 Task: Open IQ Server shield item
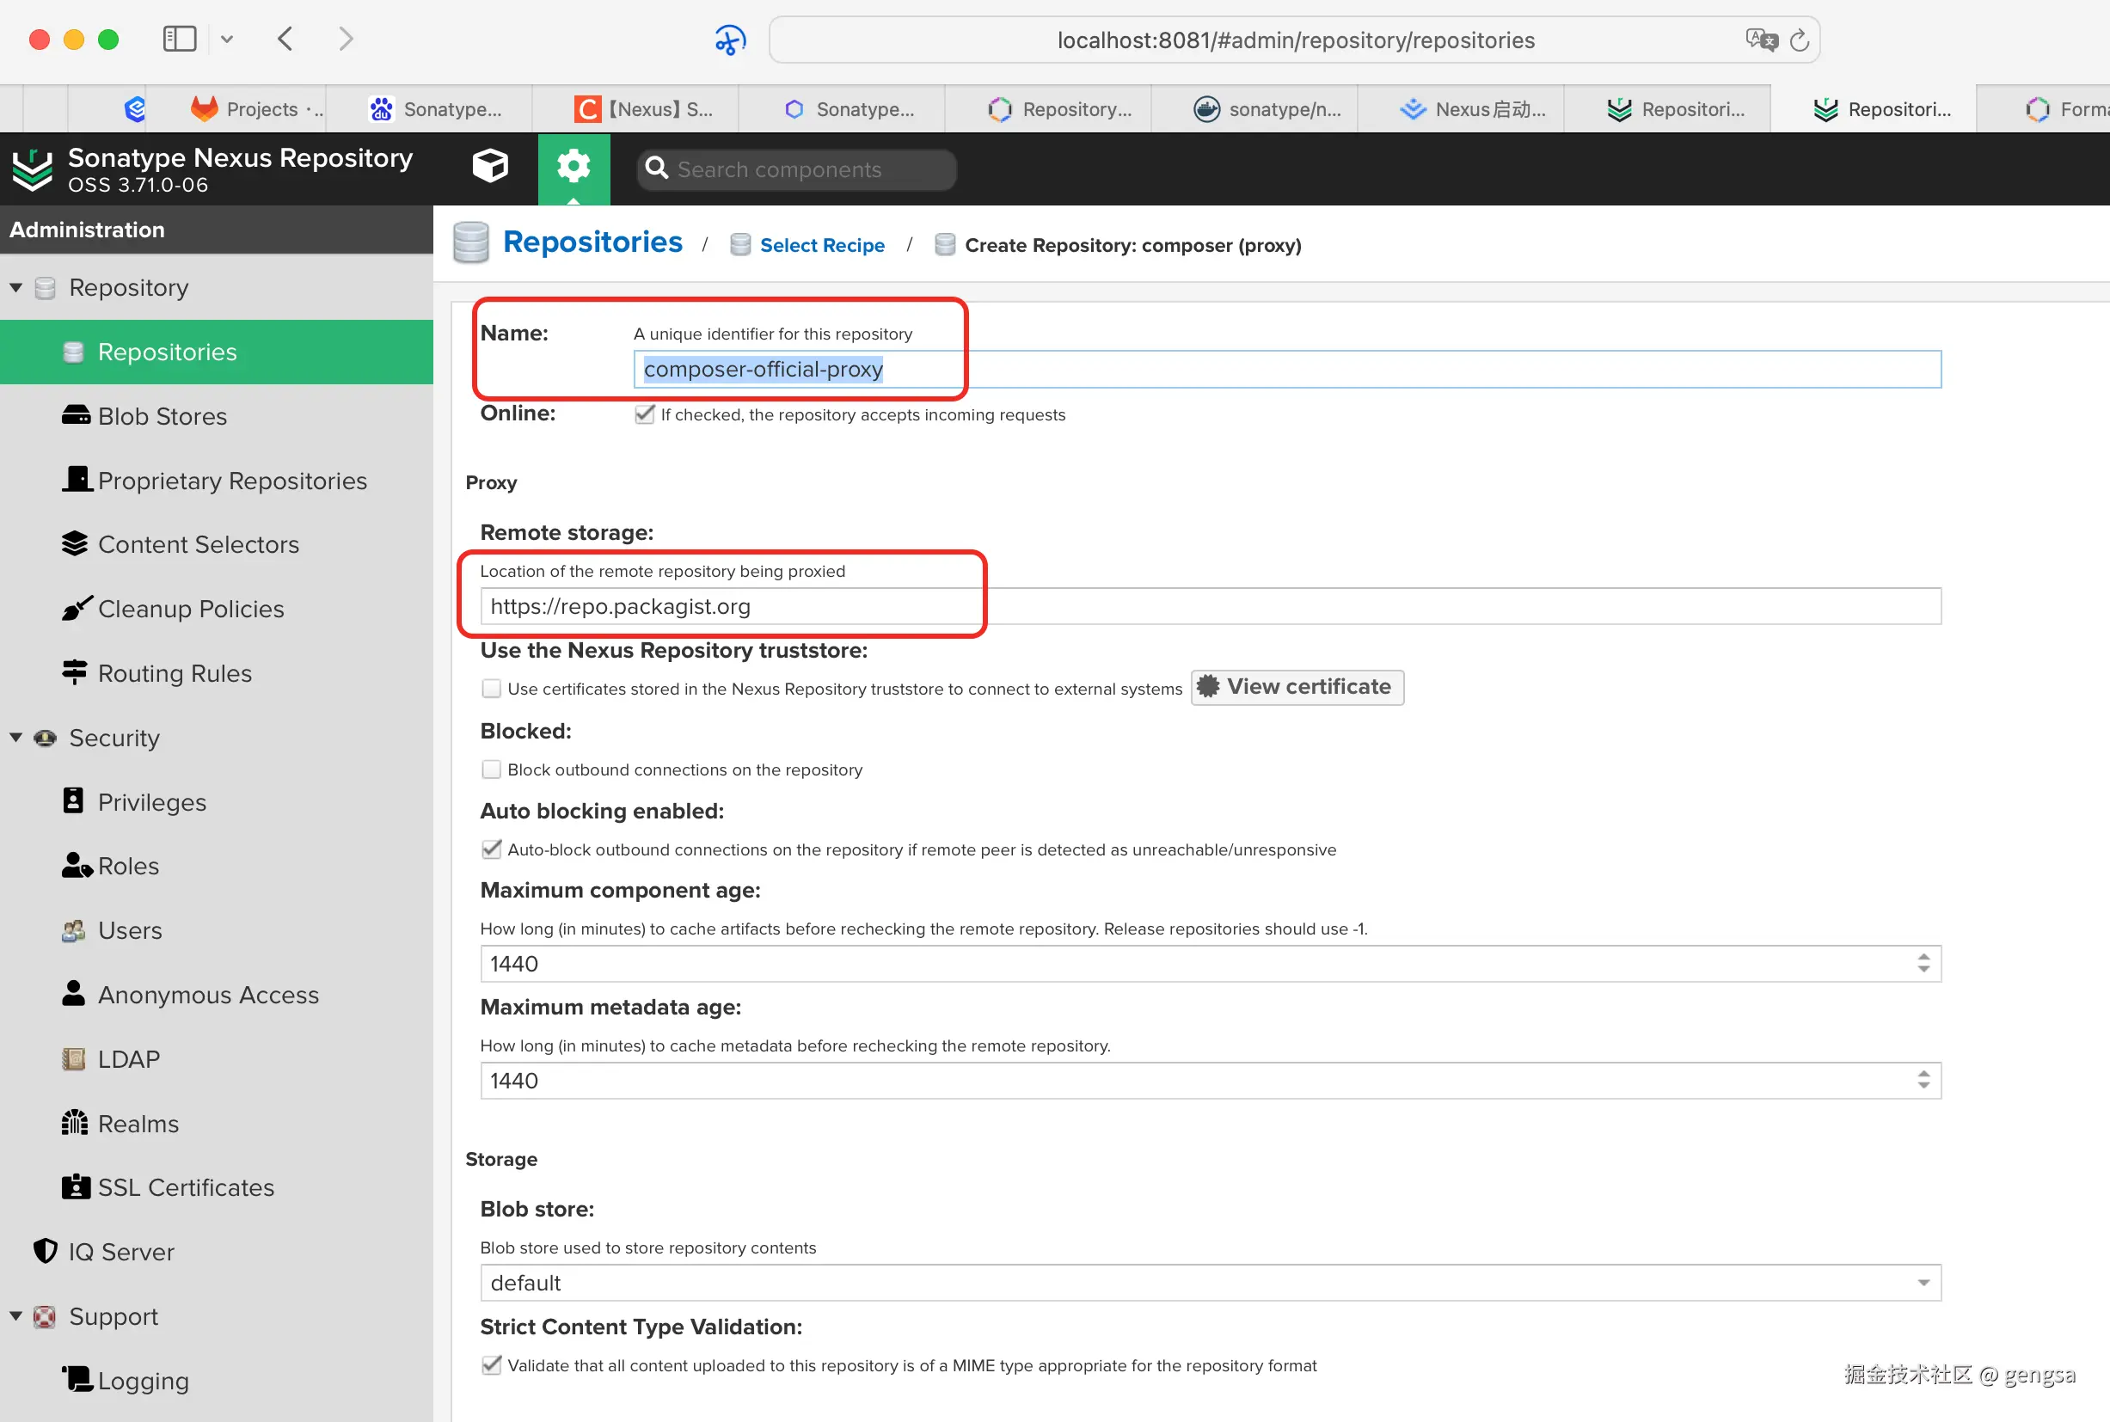coord(120,1252)
